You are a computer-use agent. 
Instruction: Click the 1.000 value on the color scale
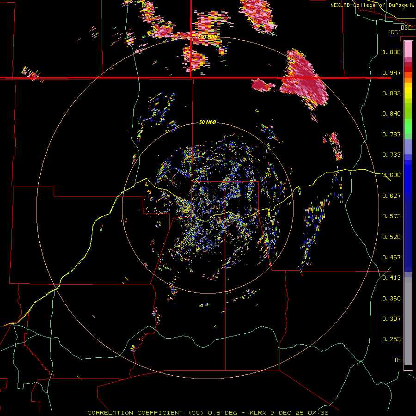coord(392,52)
